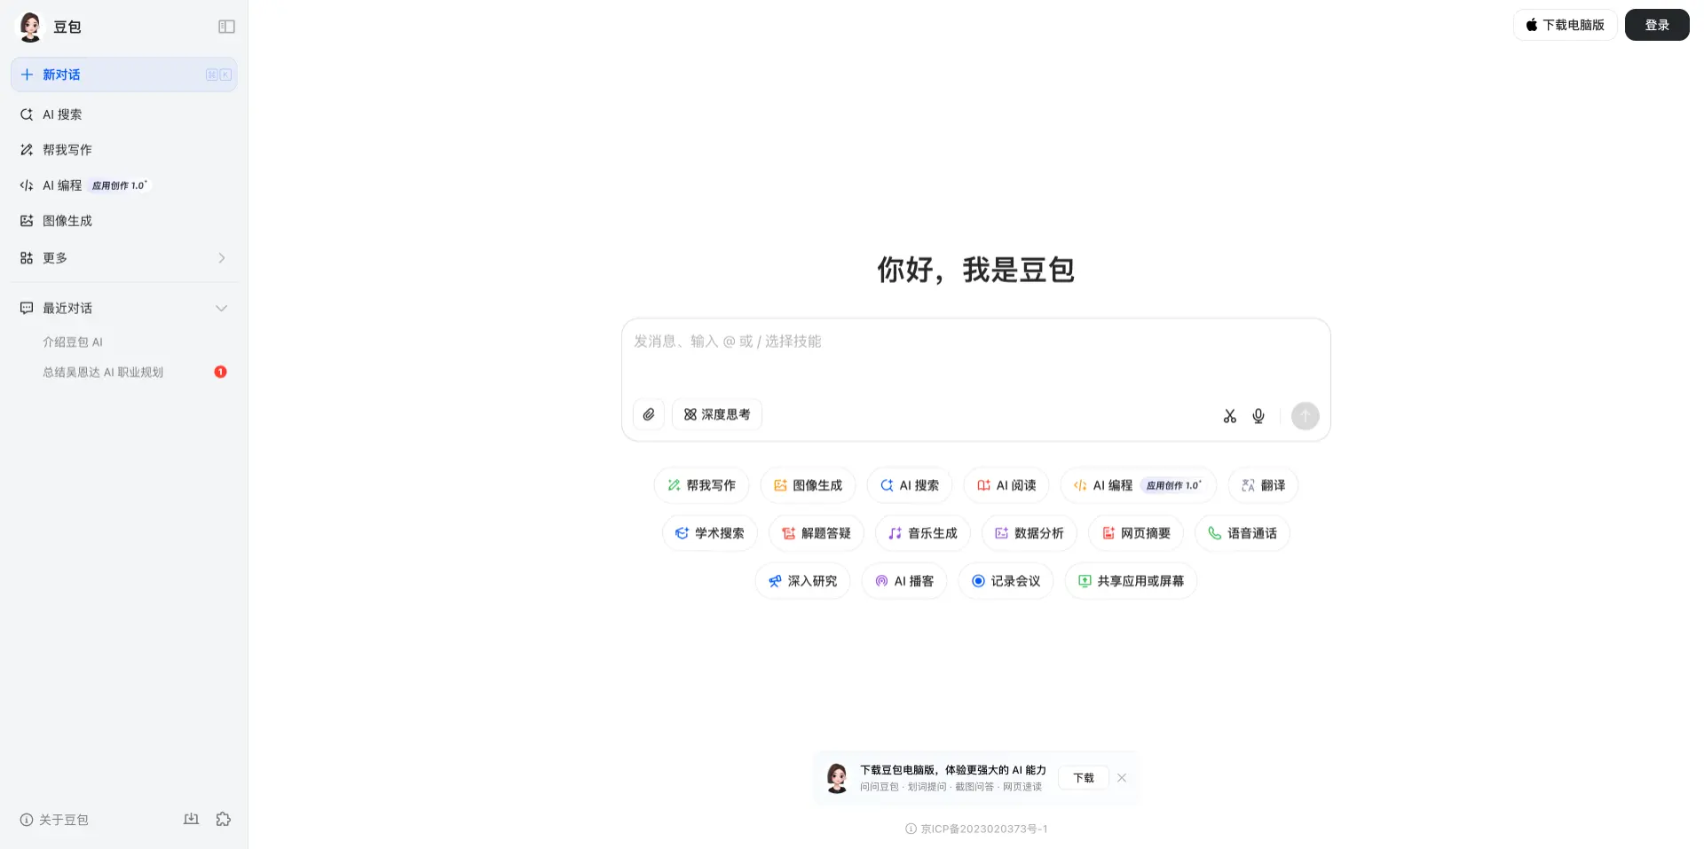Open 帮我写作 in the sidebar

pos(124,150)
